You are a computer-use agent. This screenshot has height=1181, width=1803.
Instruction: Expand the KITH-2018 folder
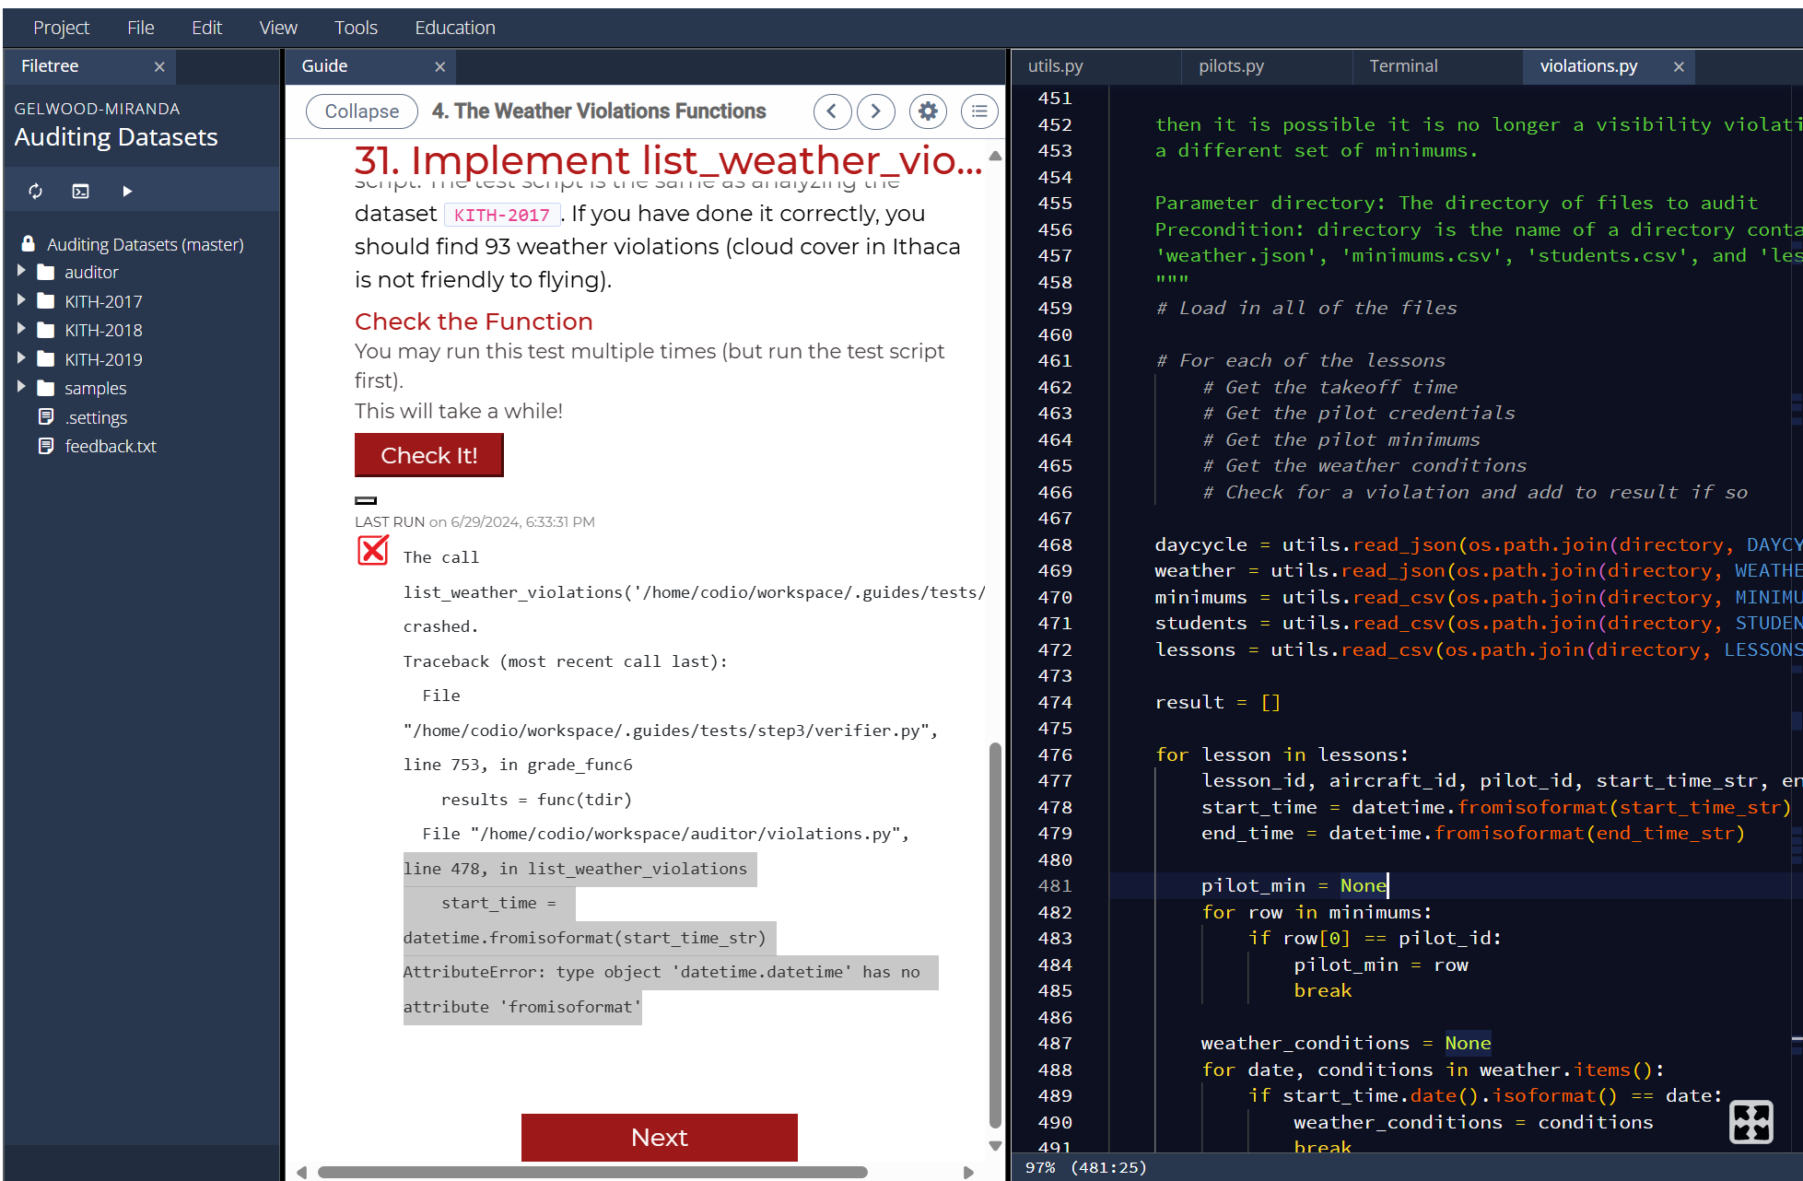[21, 330]
